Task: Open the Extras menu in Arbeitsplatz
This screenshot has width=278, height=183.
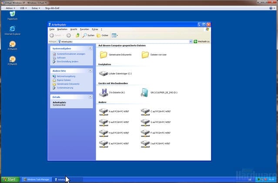Action: click(95, 29)
